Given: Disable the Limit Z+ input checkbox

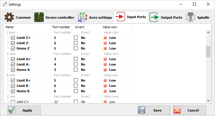Looking at the screenshot, I should [x=13, y=38].
